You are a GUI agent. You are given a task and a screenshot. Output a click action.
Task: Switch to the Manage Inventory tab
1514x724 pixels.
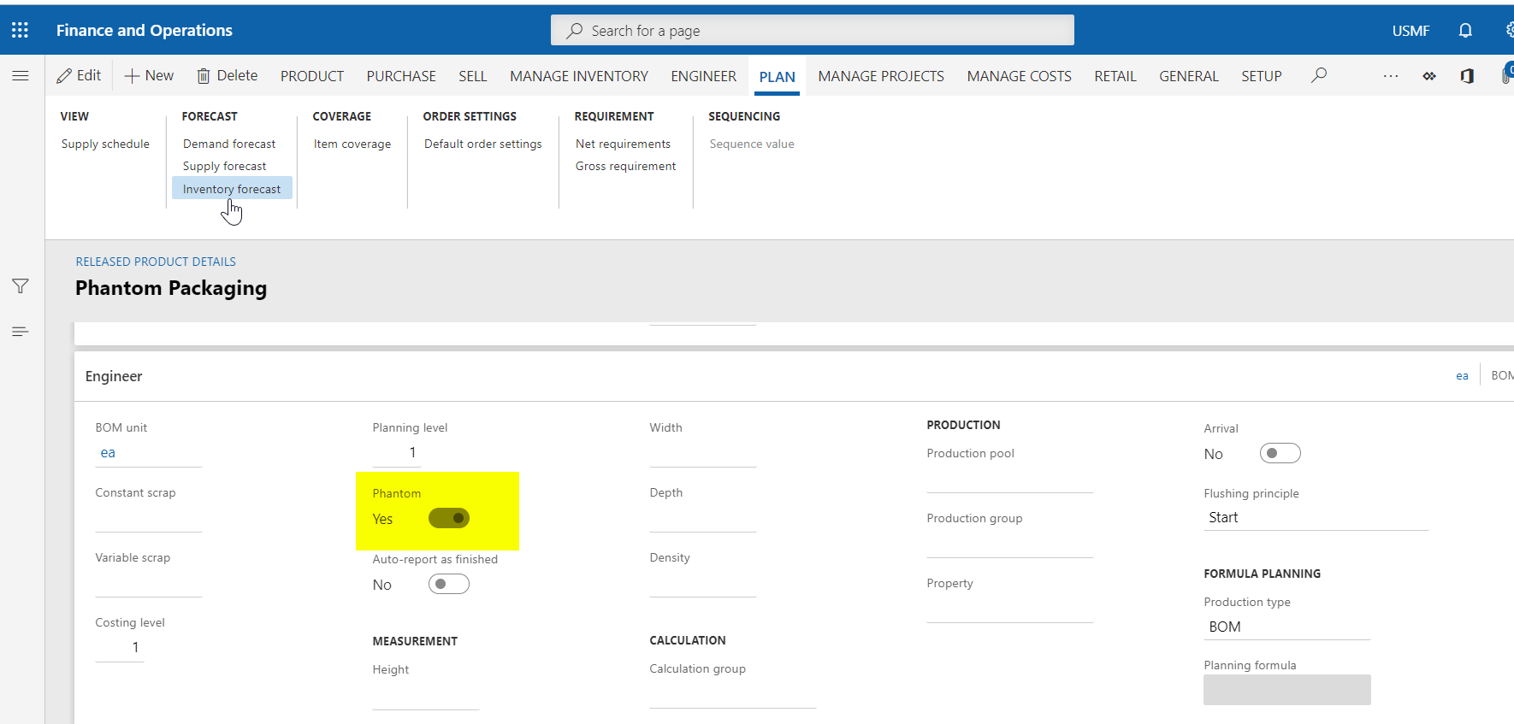578,76
